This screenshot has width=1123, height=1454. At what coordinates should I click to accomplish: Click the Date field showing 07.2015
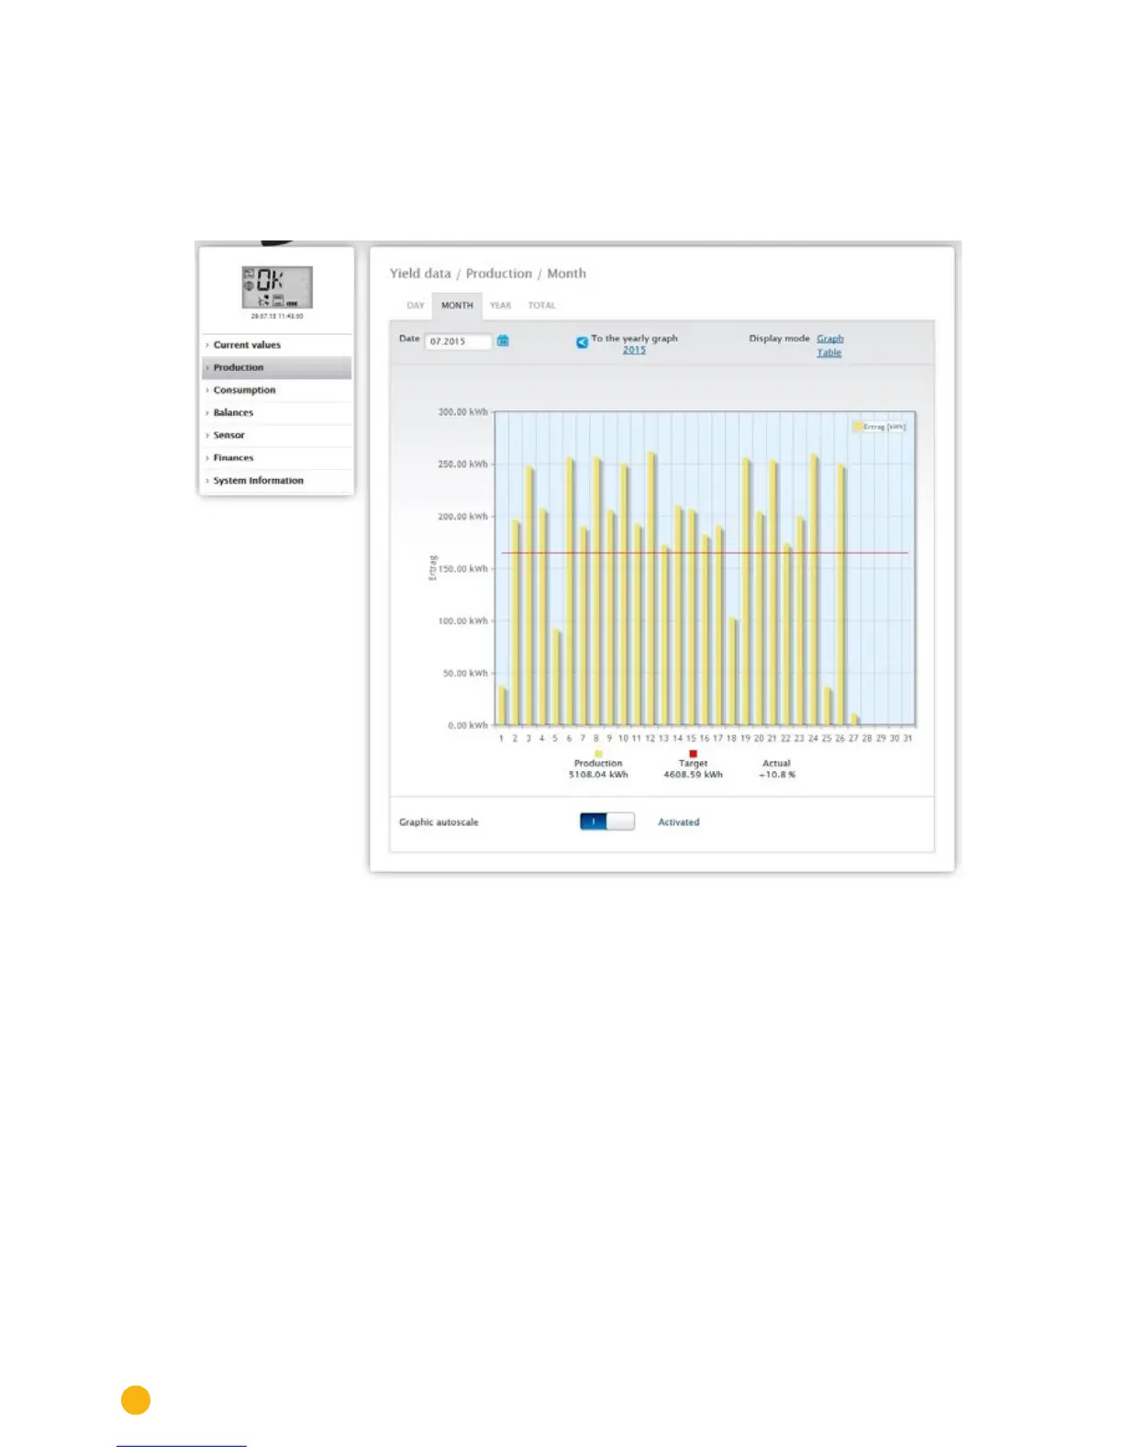(x=458, y=341)
